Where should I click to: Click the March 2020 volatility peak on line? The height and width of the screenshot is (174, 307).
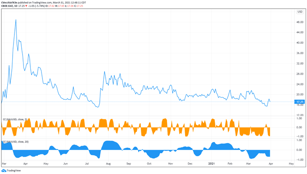pos(16,19)
